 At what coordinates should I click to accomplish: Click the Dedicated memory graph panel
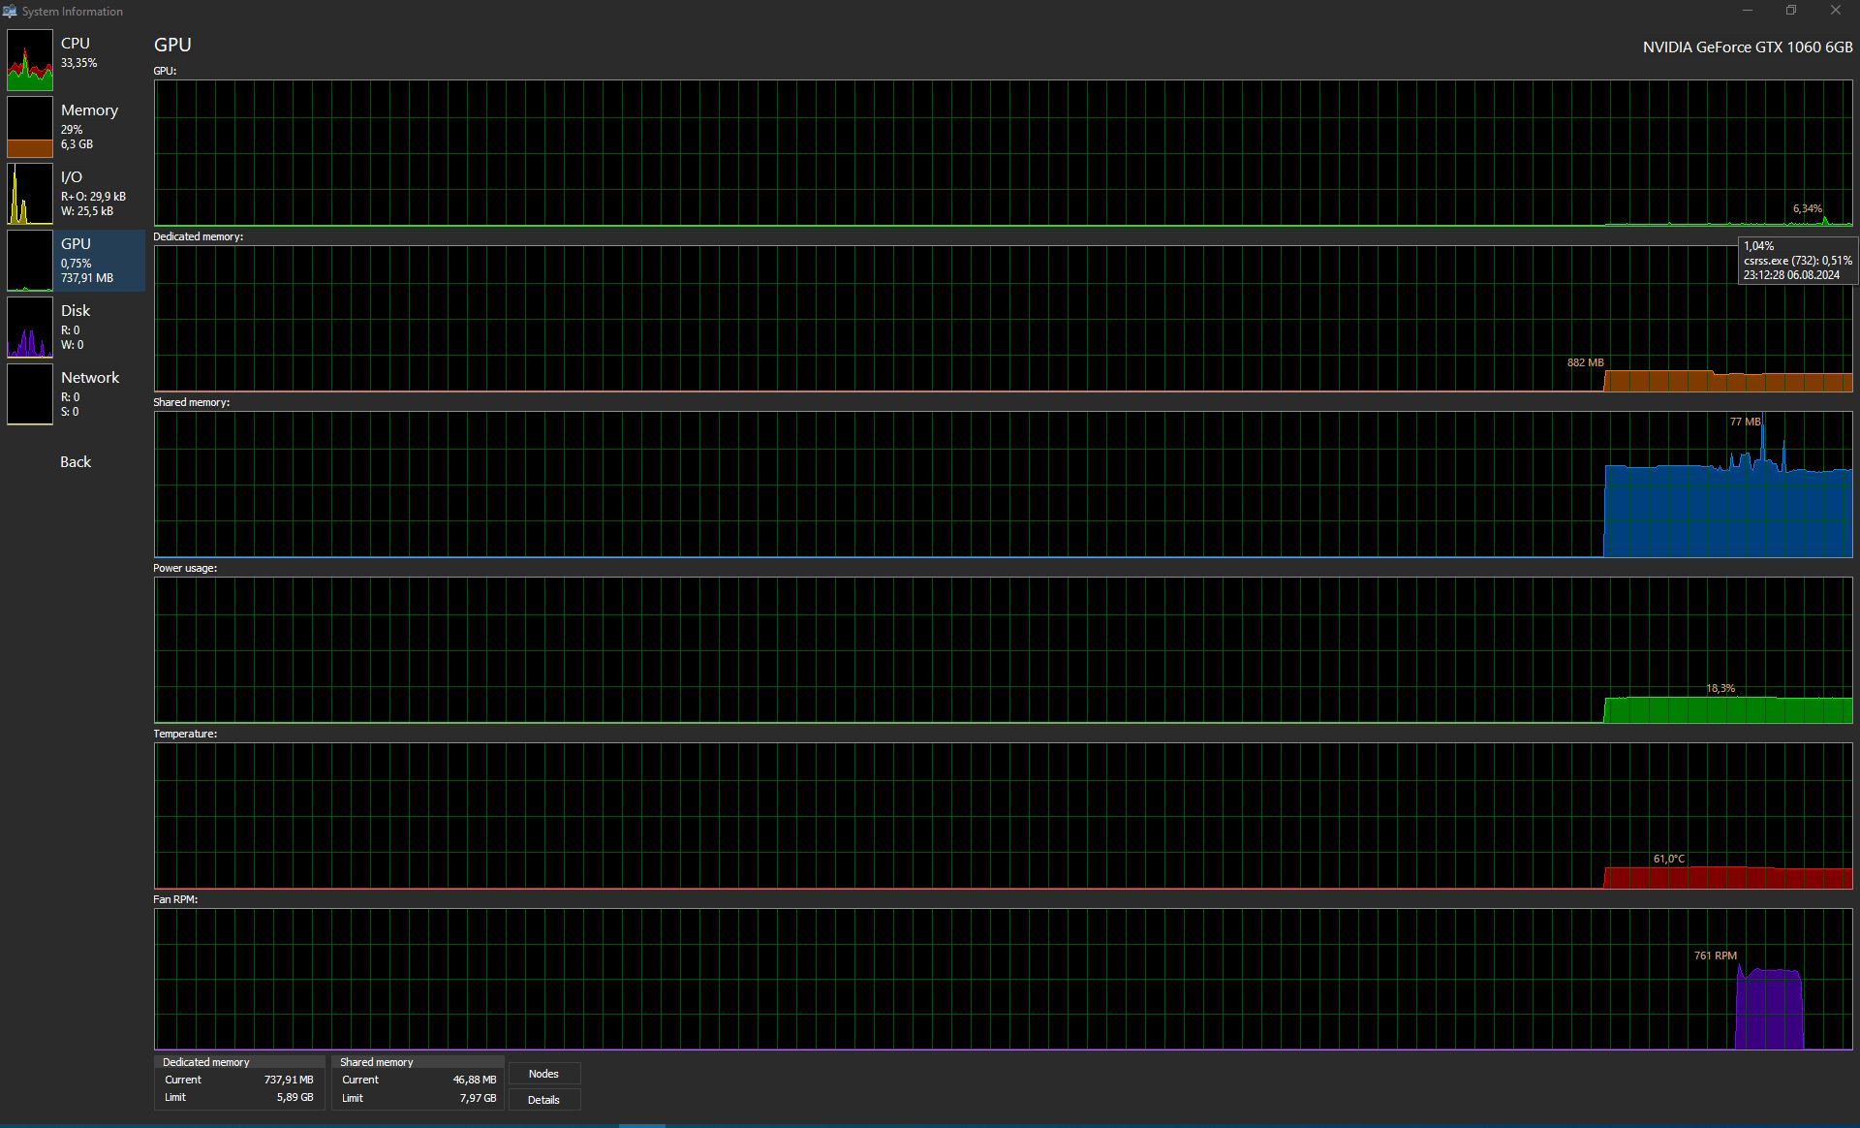(x=1003, y=319)
